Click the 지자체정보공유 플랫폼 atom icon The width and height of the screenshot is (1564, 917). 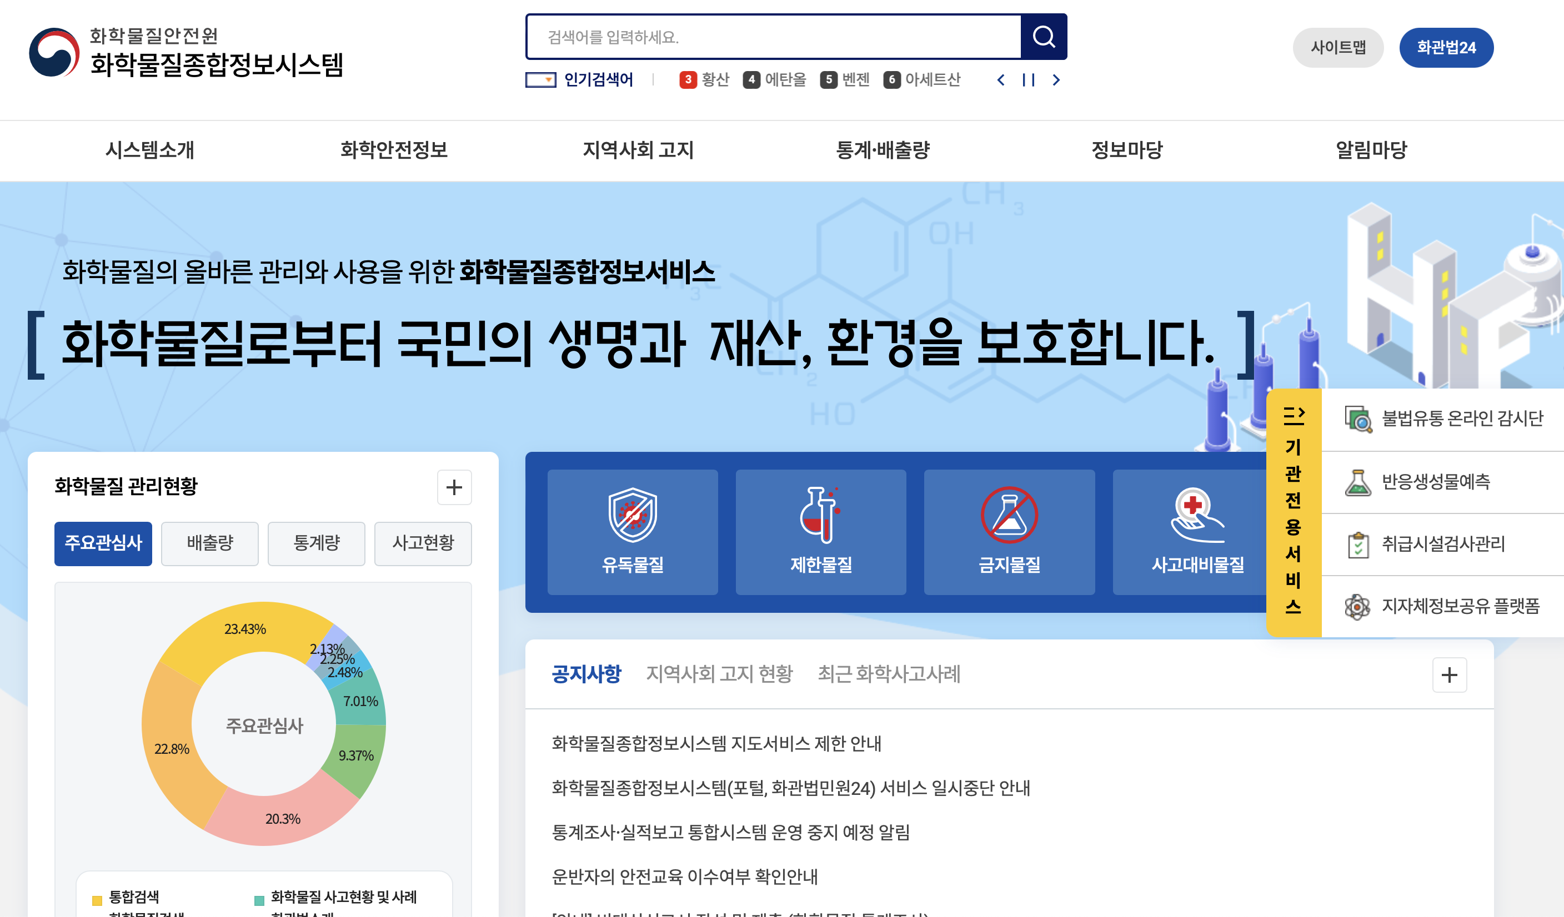coord(1357,606)
